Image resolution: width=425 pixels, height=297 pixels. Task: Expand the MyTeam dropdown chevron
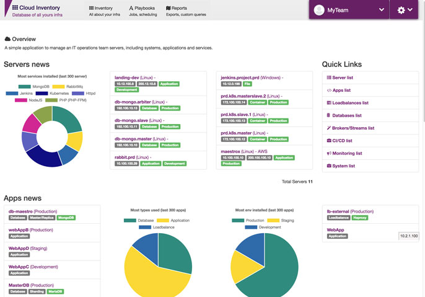[381, 10]
